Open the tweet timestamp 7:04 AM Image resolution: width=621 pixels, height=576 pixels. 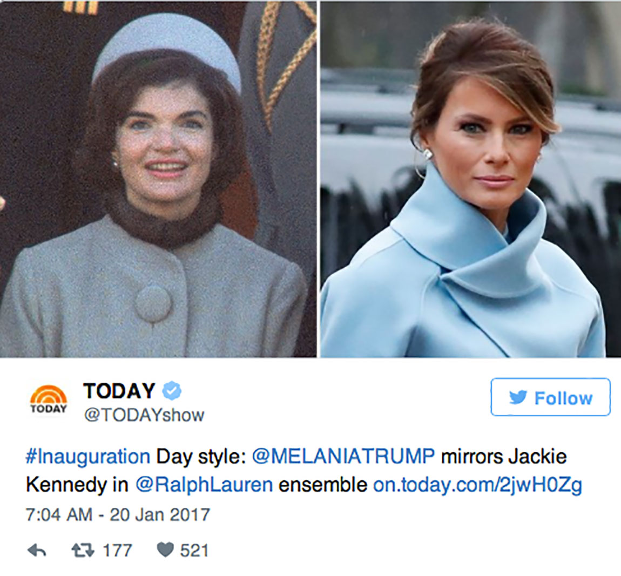(x=59, y=514)
